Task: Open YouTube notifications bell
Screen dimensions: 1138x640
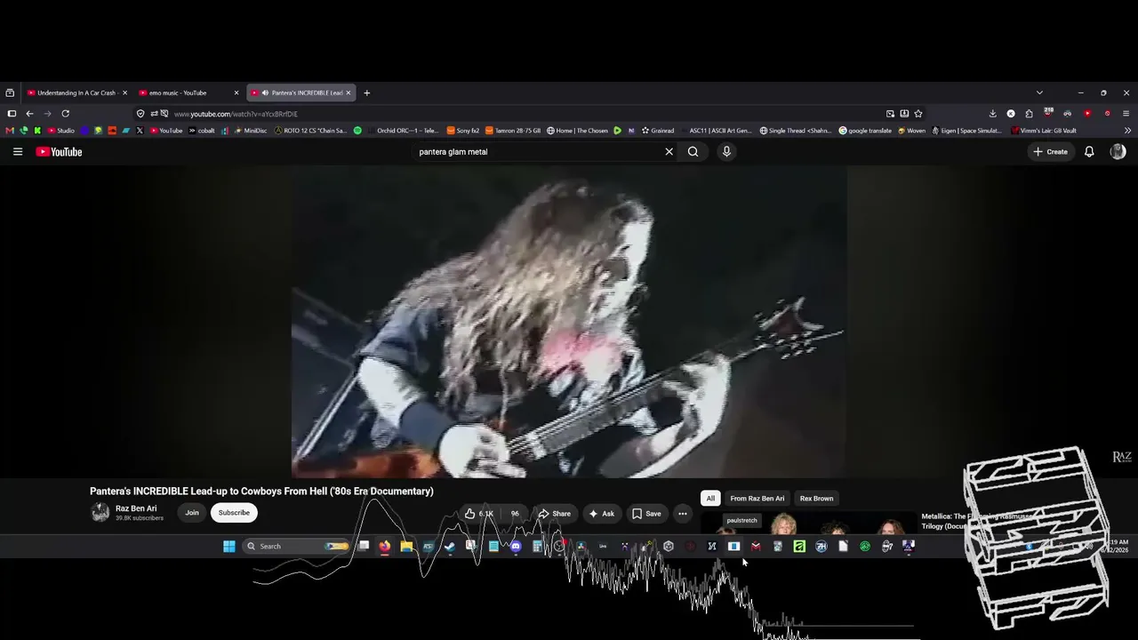Action: (1089, 152)
